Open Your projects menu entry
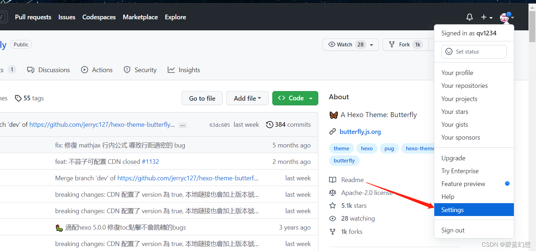The image size is (536, 251). click(x=474, y=99)
